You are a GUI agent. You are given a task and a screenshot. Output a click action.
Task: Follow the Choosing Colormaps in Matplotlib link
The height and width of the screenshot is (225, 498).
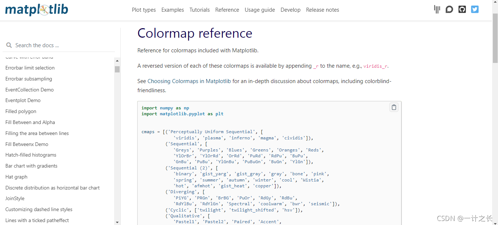(189, 81)
